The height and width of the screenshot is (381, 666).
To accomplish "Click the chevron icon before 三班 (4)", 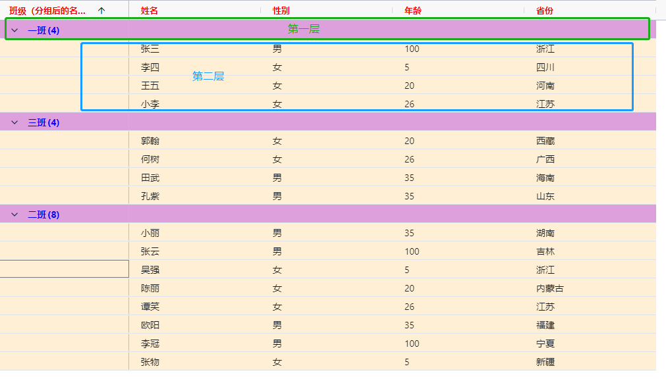I will (15, 122).
